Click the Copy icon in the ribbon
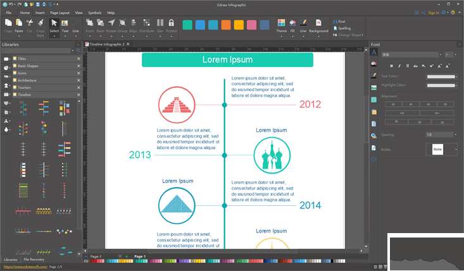Screen dimensions: 464x271 point(8,23)
